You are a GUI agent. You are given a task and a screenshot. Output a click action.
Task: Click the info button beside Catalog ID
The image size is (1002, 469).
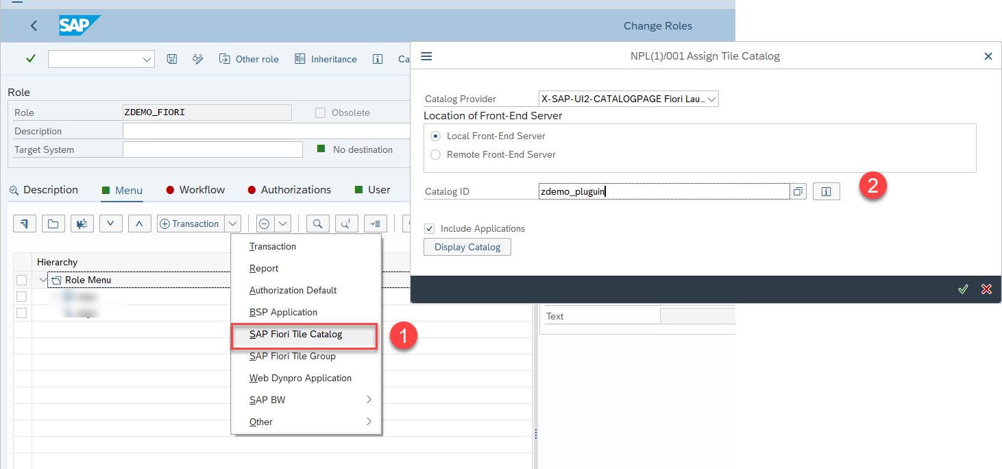(x=826, y=192)
